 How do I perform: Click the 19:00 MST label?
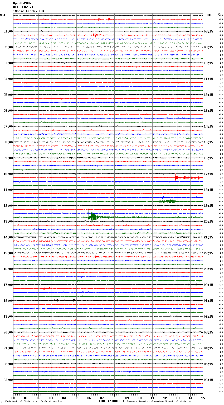(8, 317)
